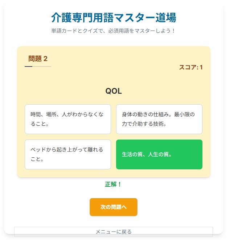Return to menu via メニューに戻る
234x242 pixels.
tap(113, 231)
